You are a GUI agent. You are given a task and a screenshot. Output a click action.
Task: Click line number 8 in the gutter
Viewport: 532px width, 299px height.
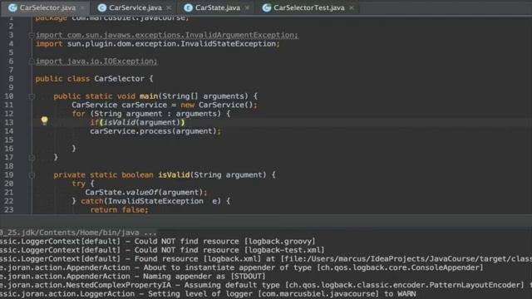tap(11, 79)
